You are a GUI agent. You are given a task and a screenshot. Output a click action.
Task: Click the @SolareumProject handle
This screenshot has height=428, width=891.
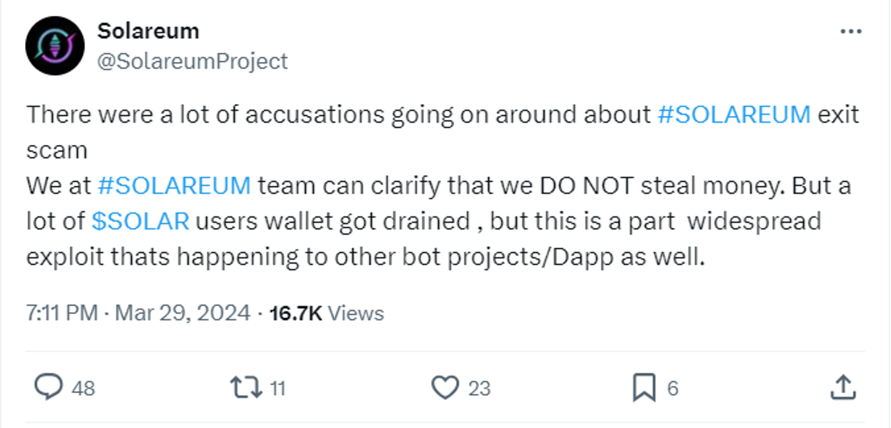pos(192,61)
